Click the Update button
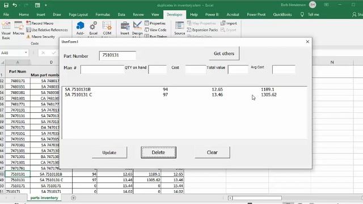 (x=109, y=152)
